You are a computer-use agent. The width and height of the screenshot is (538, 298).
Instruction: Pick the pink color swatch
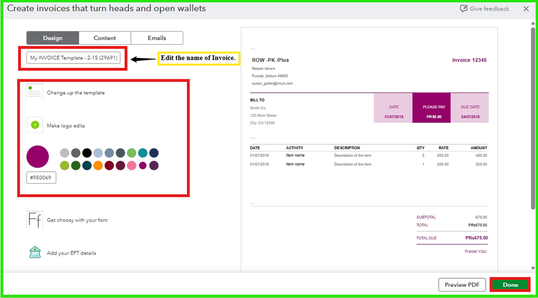(x=132, y=165)
